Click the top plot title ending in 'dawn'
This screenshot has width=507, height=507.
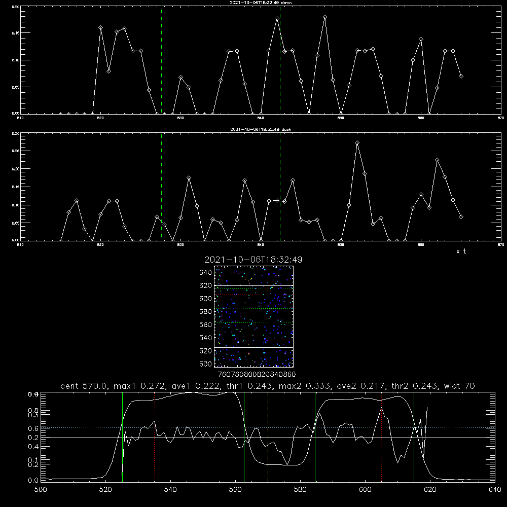261,3
